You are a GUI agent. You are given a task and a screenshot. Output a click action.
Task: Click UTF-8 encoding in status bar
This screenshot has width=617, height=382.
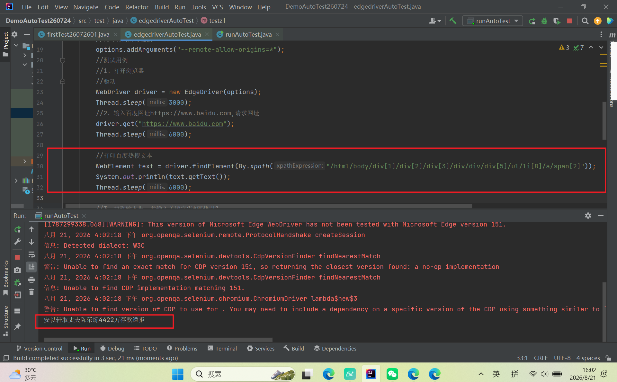point(562,358)
